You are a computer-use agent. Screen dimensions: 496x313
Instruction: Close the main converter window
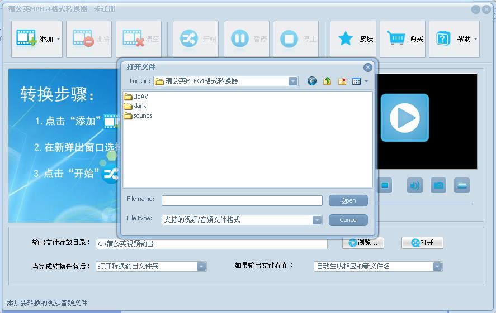click(486, 9)
